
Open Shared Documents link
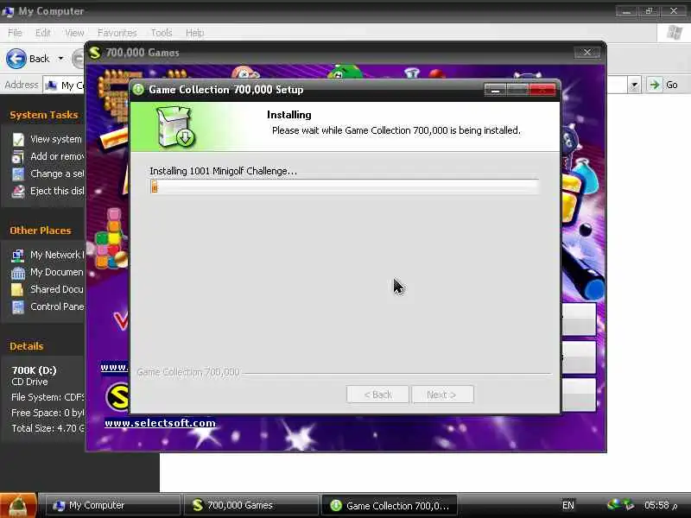57,289
